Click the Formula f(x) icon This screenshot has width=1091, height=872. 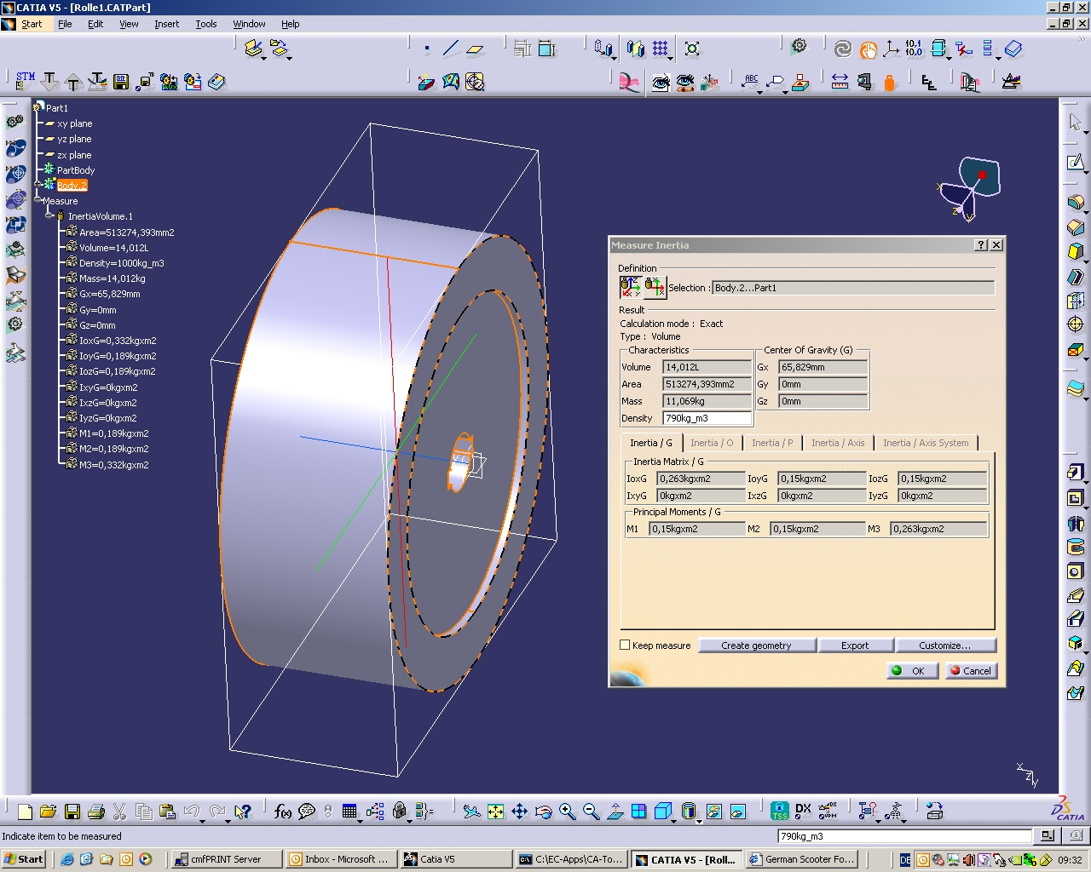(283, 812)
